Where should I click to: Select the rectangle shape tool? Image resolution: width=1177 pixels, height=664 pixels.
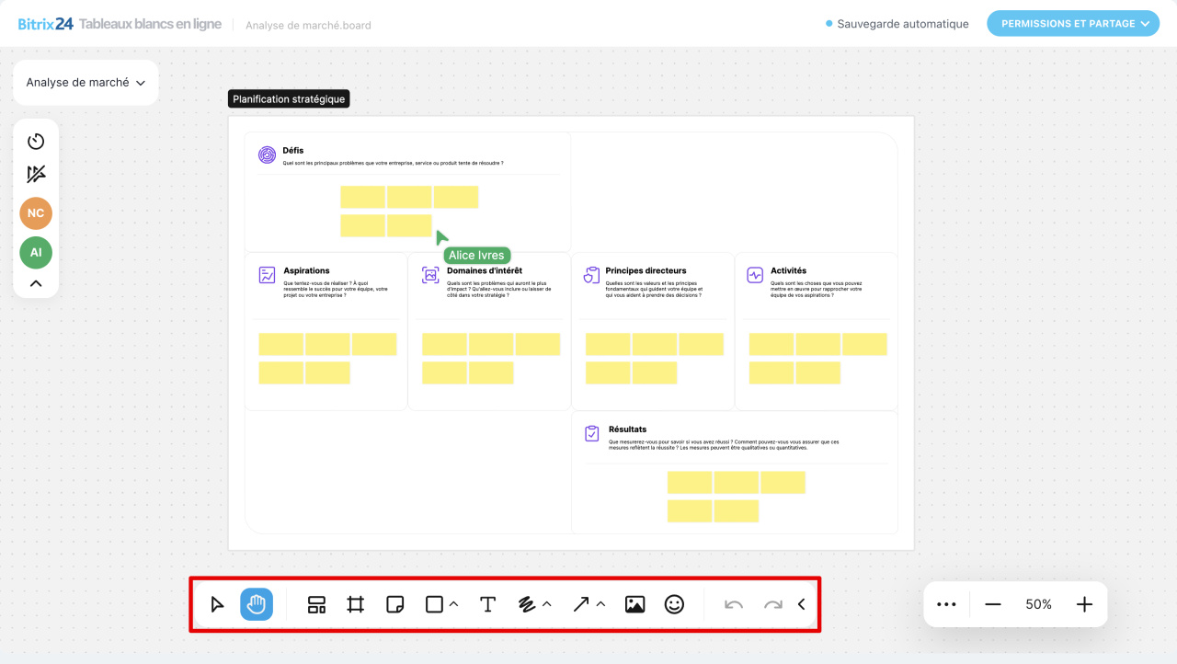click(434, 604)
